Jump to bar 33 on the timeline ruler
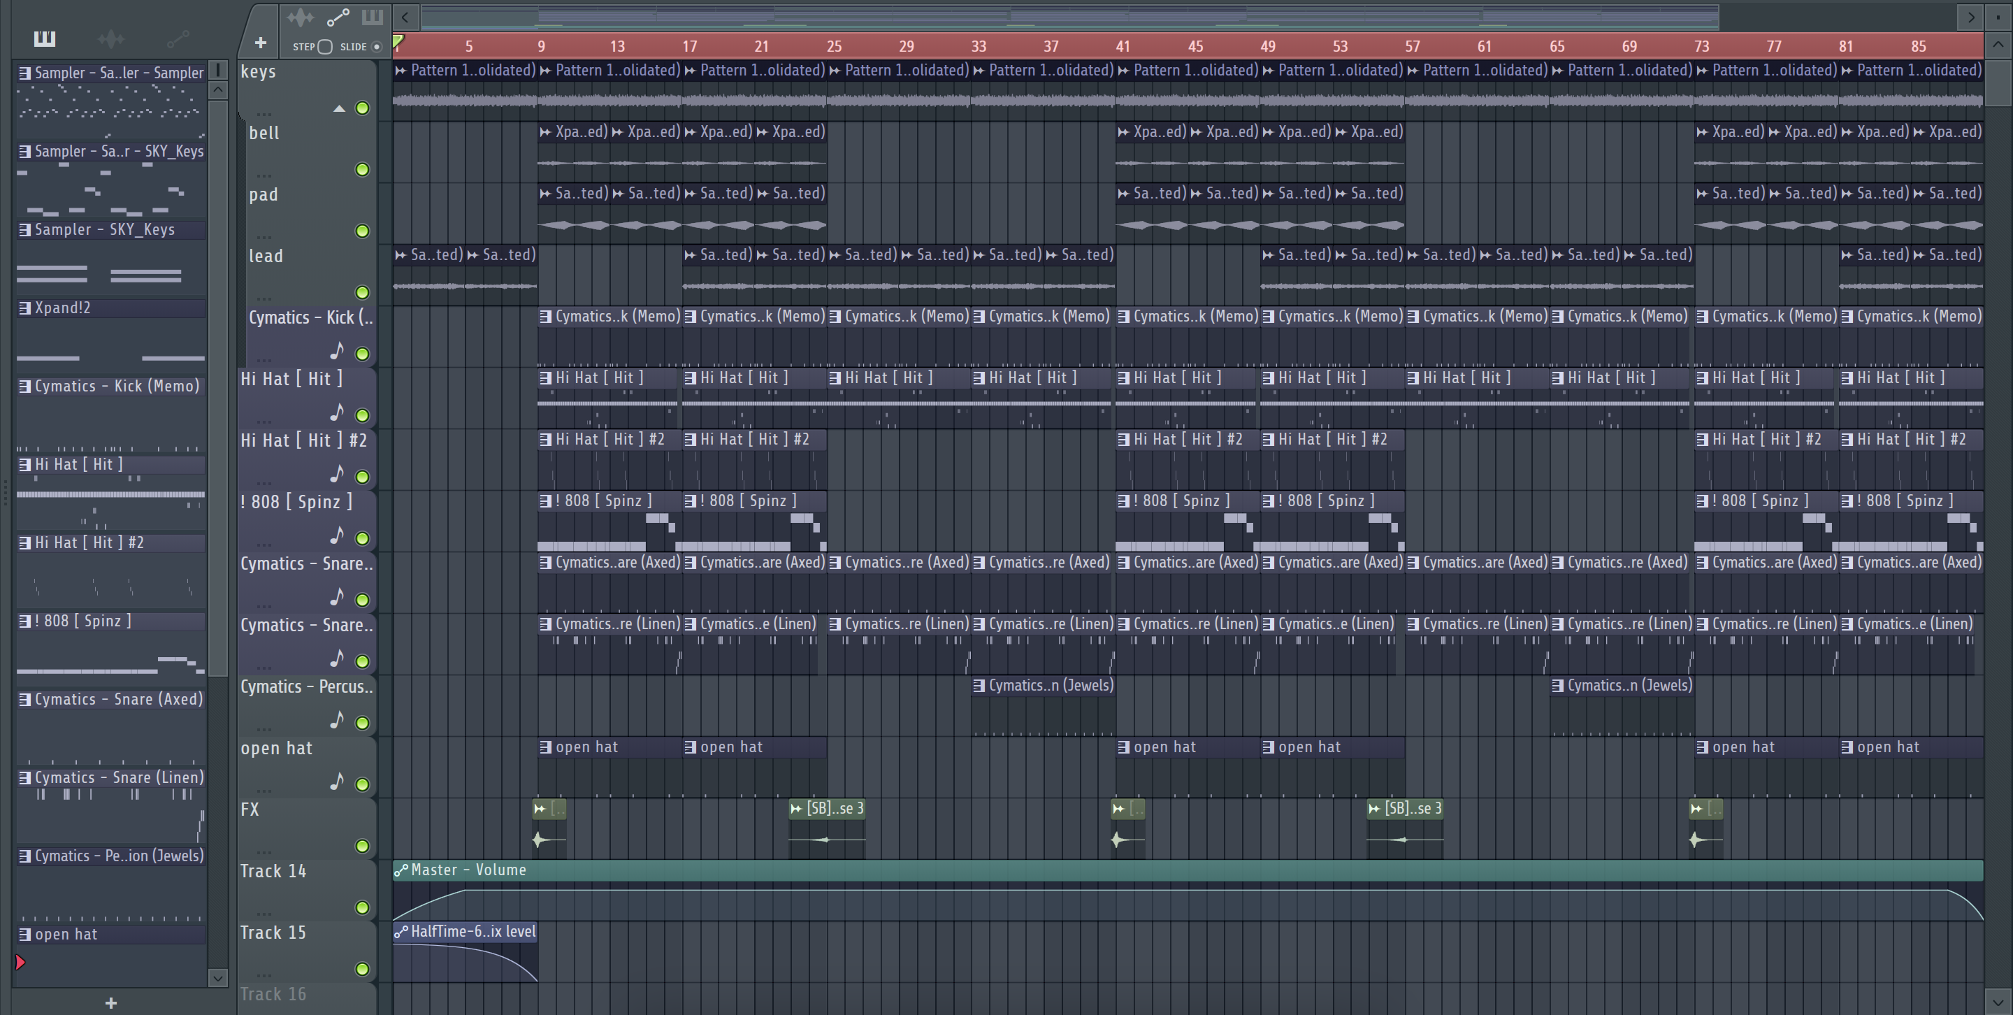Screen dimensions: 2013x1015 tap(979, 46)
